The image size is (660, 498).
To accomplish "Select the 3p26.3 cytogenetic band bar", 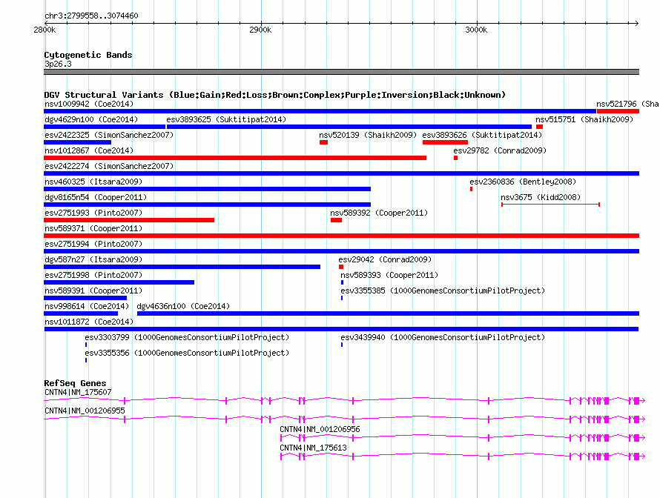I will 341,72.
